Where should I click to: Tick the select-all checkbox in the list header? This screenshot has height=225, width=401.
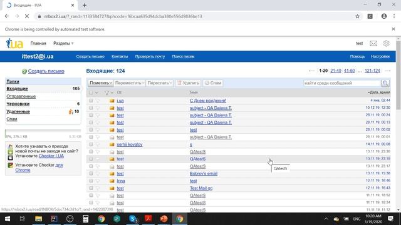coord(91,92)
